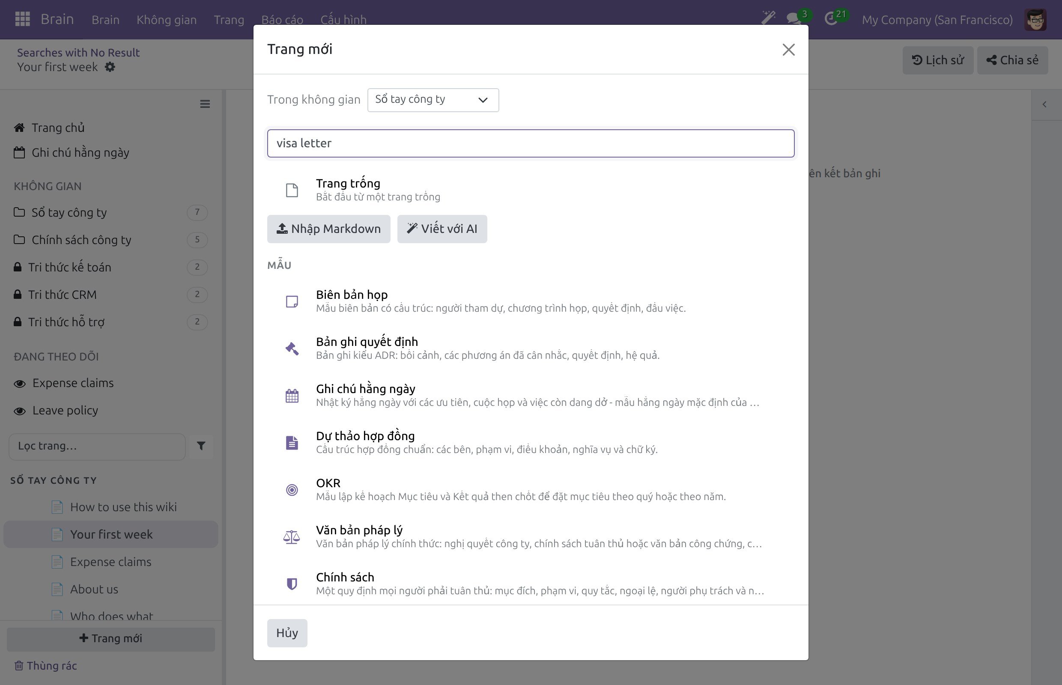Click the Lọc trang filter input
The height and width of the screenshot is (685, 1062).
pos(97,446)
